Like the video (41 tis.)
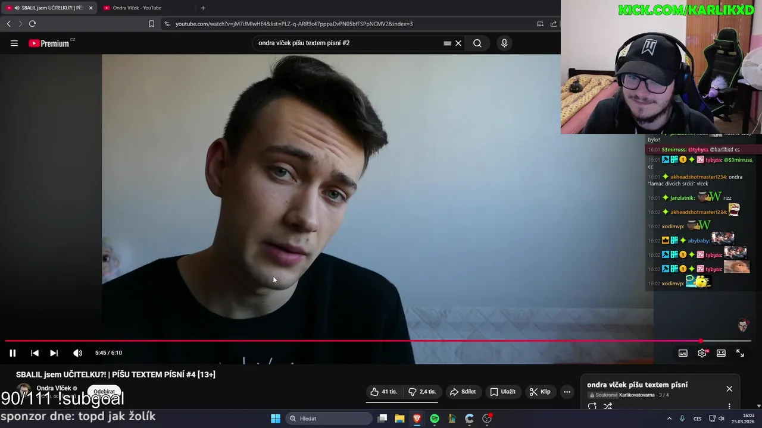 click(383, 392)
